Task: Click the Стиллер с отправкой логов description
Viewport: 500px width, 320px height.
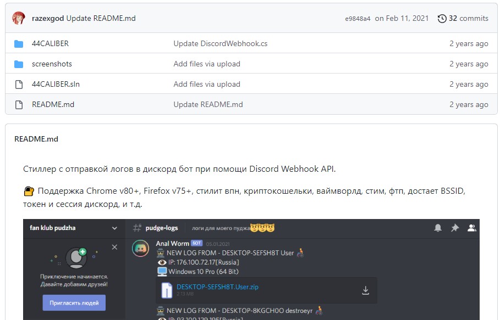Action: coord(179,169)
